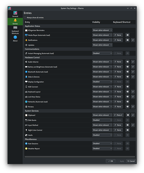
Task: Change the Clipboard Meta+V shortcut
Action: [x=118, y=115]
